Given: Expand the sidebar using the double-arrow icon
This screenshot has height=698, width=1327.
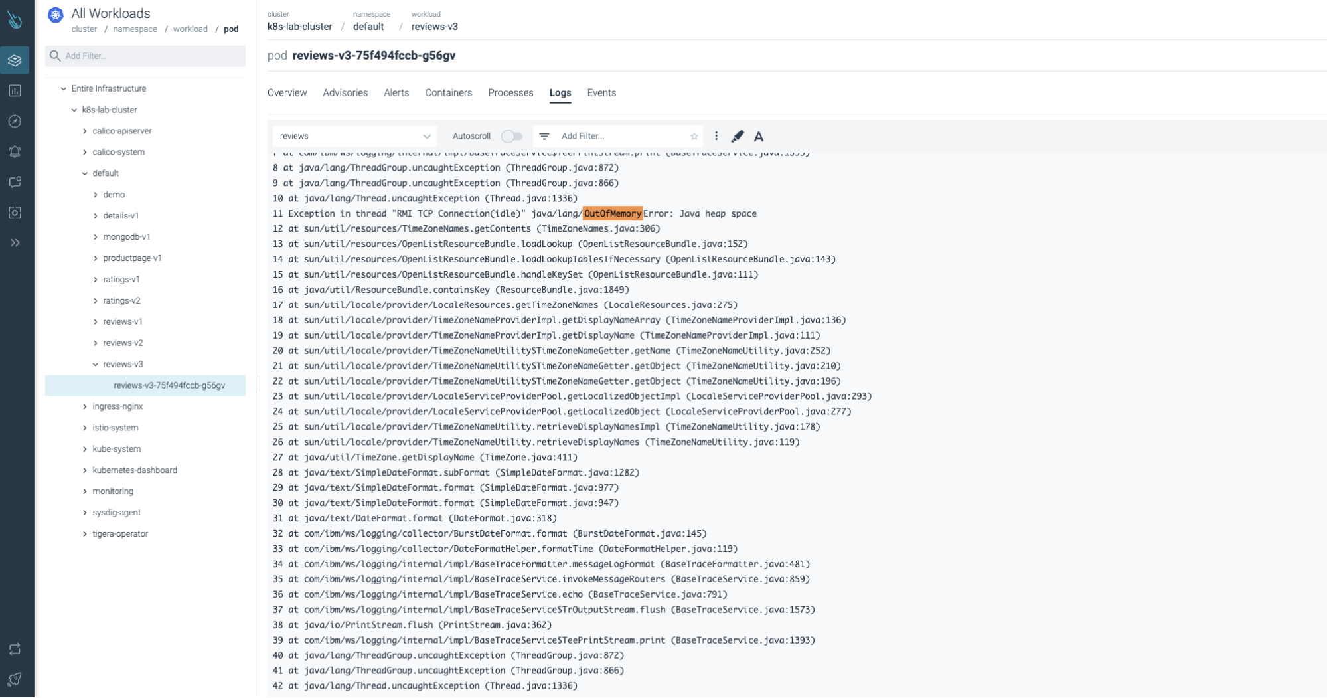Looking at the screenshot, I should coord(15,242).
